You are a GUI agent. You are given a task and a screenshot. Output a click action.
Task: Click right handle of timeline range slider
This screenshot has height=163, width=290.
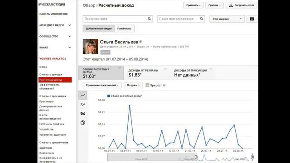(252, 157)
